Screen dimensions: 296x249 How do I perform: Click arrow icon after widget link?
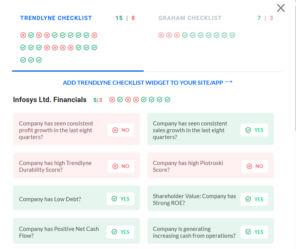229,82
